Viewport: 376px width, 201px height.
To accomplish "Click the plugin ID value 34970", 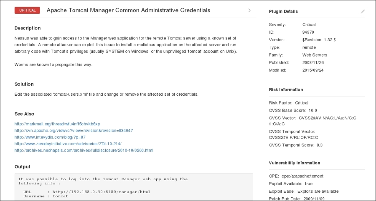I will pyautogui.click(x=308, y=32).
